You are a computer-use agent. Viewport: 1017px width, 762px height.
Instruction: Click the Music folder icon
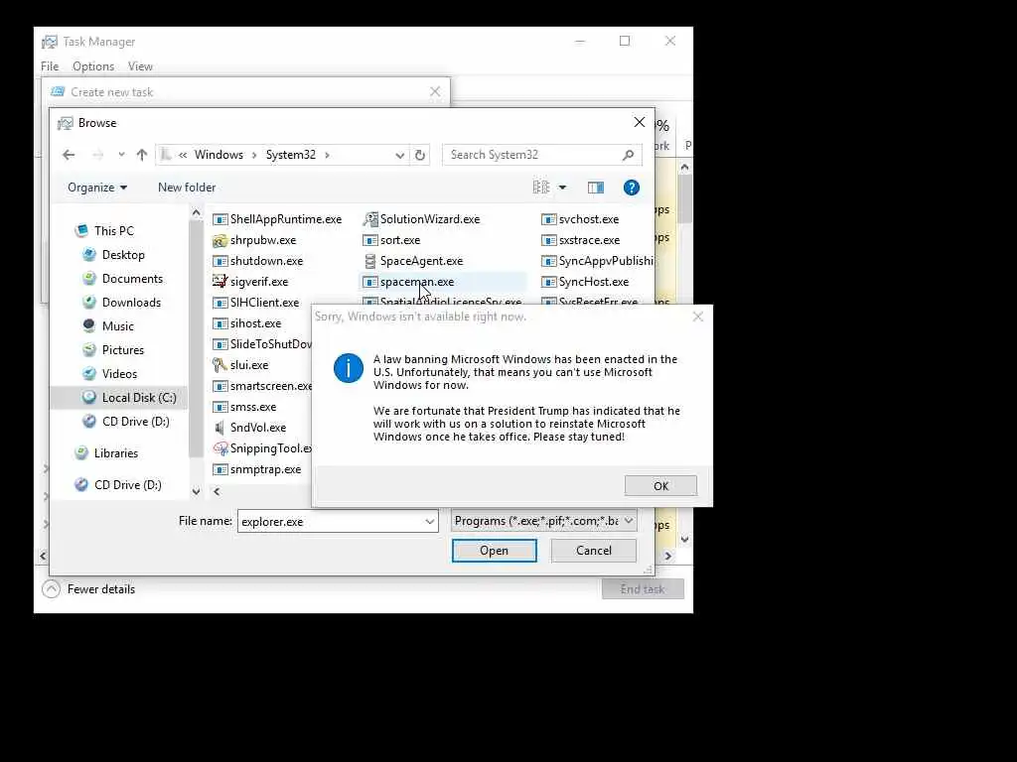click(89, 325)
